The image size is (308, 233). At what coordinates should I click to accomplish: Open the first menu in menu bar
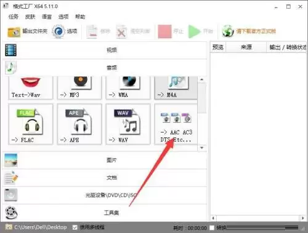(x=14, y=17)
